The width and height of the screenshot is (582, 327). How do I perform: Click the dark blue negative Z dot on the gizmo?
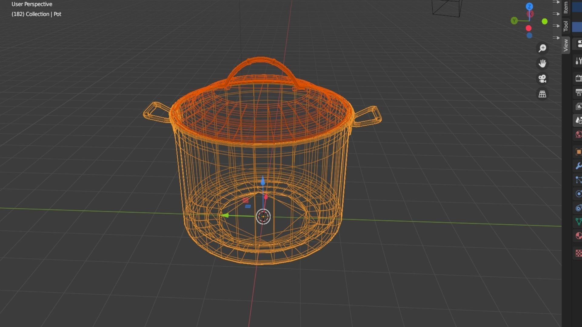pos(529,36)
